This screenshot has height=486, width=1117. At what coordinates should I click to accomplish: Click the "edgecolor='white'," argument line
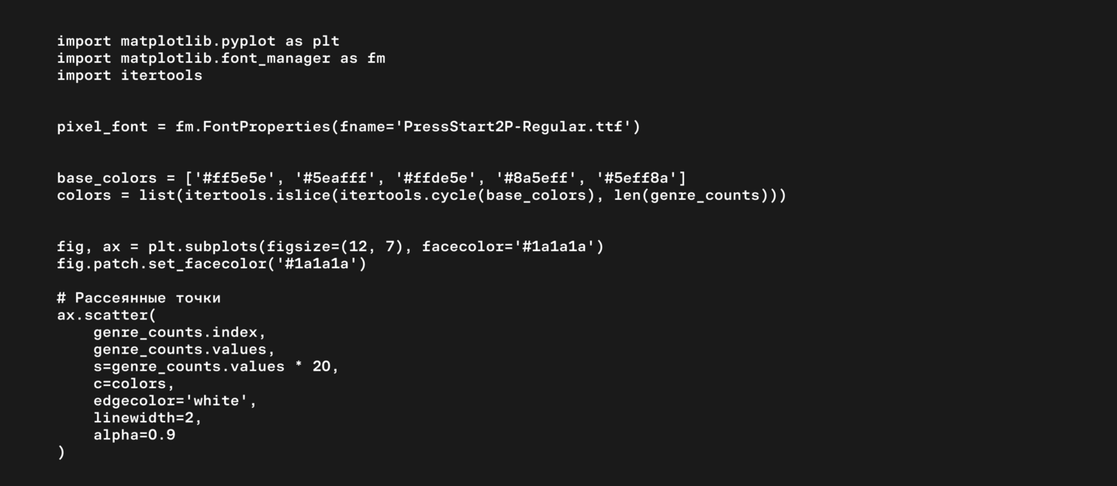pyautogui.click(x=175, y=401)
